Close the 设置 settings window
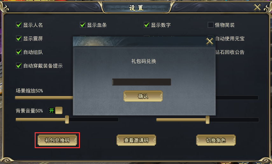Image resolution: width=272 pixels, height=164 pixels. tap(257, 7)
